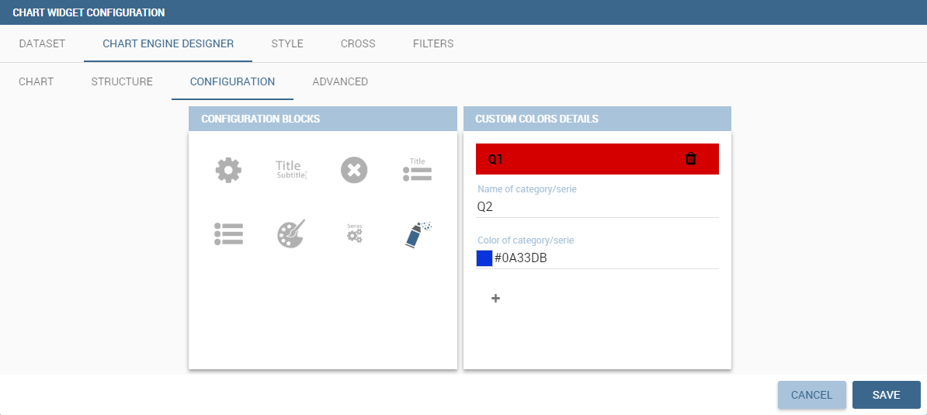The height and width of the screenshot is (415, 927).
Task: Go to the Cross tab
Action: pyautogui.click(x=358, y=43)
